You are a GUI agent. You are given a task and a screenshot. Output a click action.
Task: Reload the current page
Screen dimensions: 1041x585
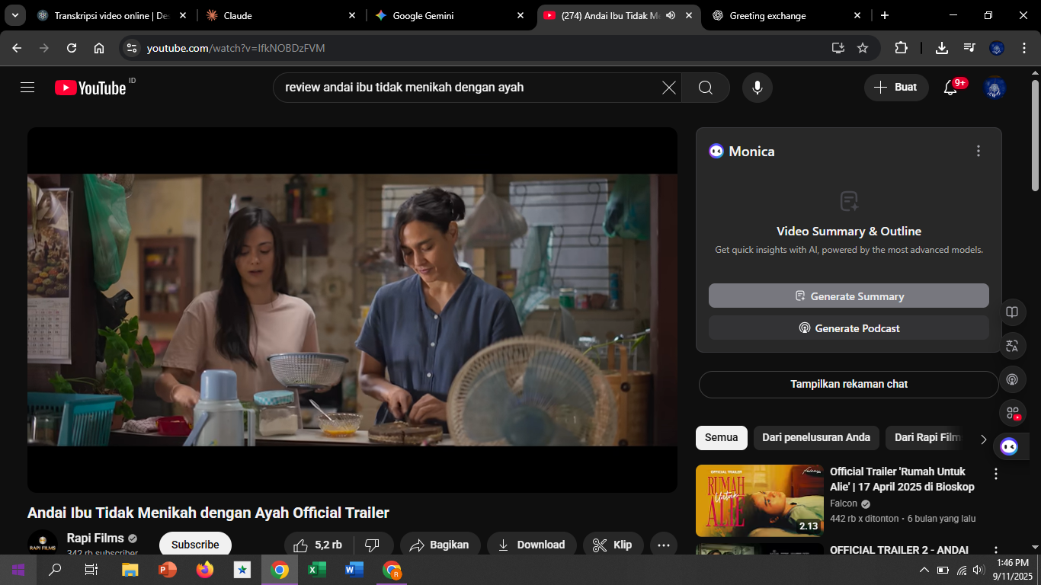click(72, 48)
